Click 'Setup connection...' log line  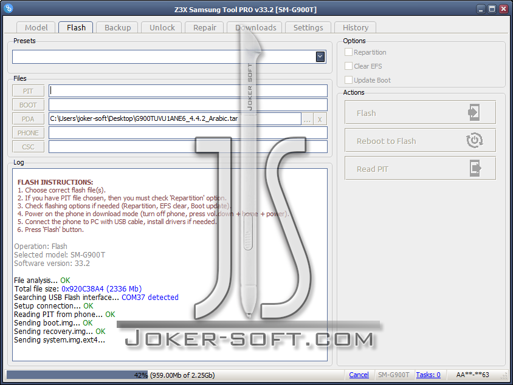pyautogui.click(x=53, y=306)
